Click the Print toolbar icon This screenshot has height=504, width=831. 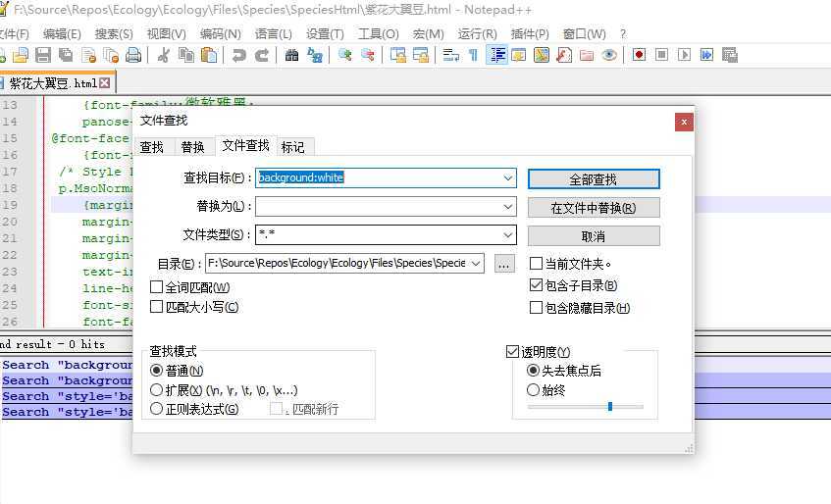[x=133, y=55]
